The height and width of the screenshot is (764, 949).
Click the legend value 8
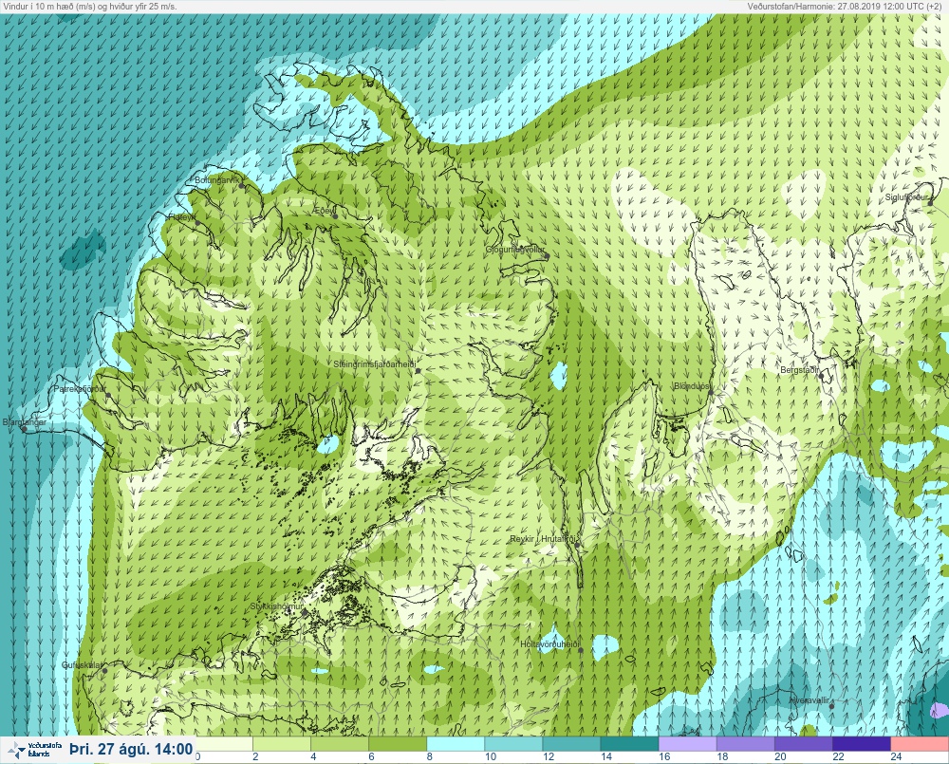(x=430, y=756)
